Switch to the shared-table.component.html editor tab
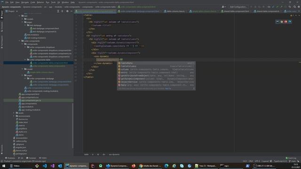This screenshot has height=169, width=301. point(236,11)
